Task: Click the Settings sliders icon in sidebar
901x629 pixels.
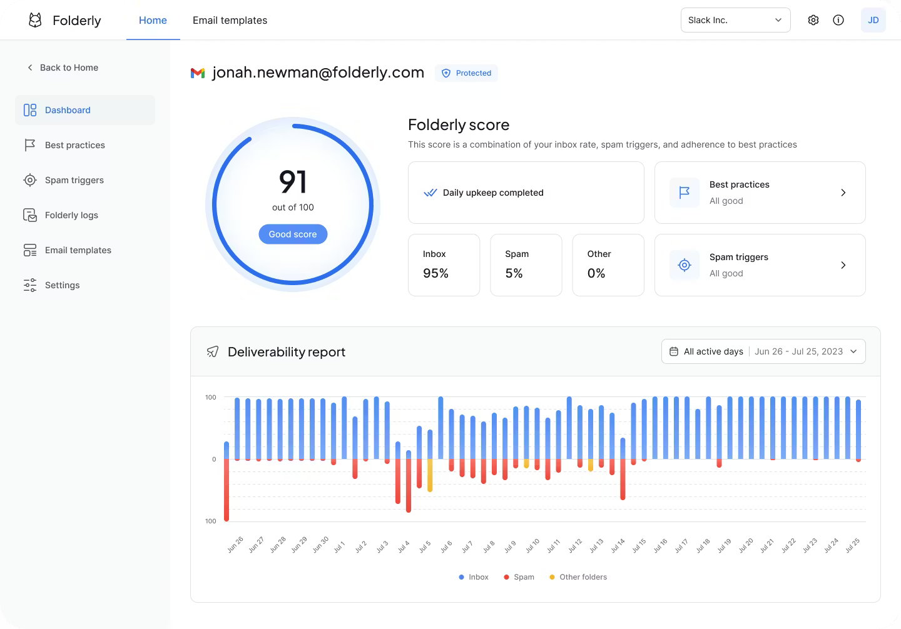Action: click(x=29, y=285)
